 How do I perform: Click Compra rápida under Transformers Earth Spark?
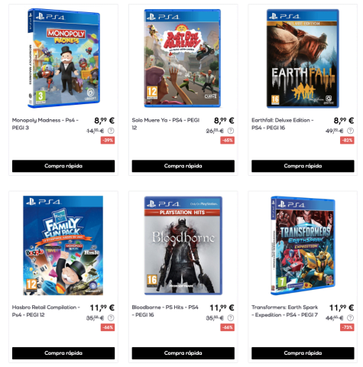pyautogui.click(x=303, y=353)
